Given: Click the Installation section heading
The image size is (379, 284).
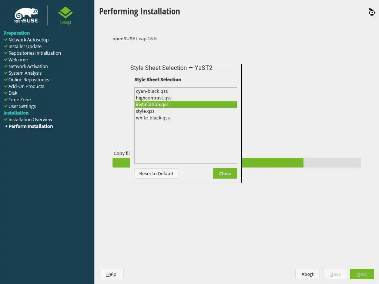Looking at the screenshot, I should 16,113.
